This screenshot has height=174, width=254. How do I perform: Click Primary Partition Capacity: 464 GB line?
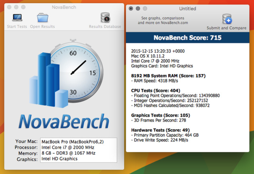tap(165, 135)
